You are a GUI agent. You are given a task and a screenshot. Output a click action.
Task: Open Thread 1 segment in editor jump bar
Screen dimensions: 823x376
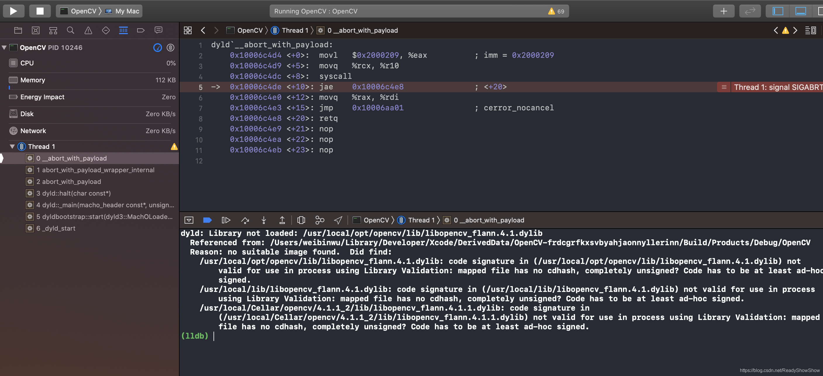point(290,30)
